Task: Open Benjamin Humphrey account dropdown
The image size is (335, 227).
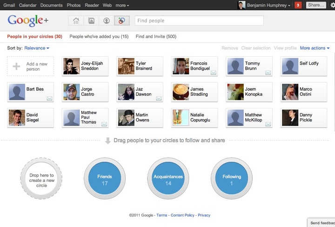Action: [268, 5]
